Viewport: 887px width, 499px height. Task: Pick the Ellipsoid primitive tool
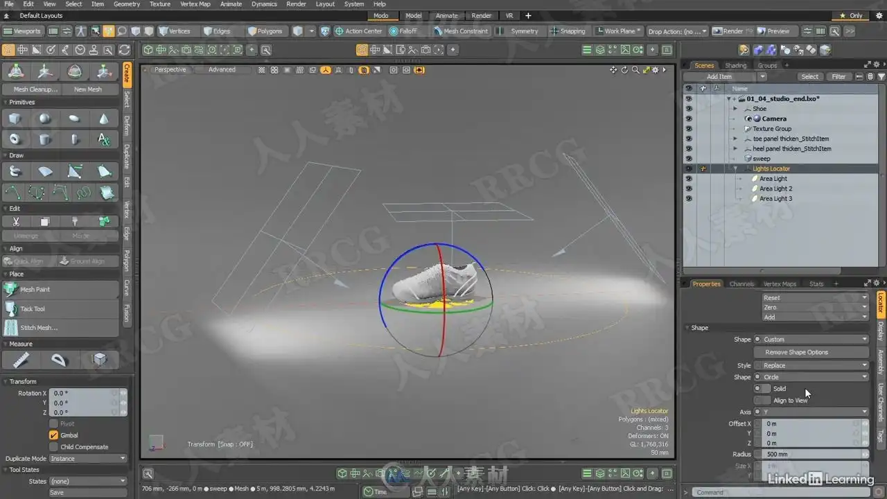tap(74, 119)
